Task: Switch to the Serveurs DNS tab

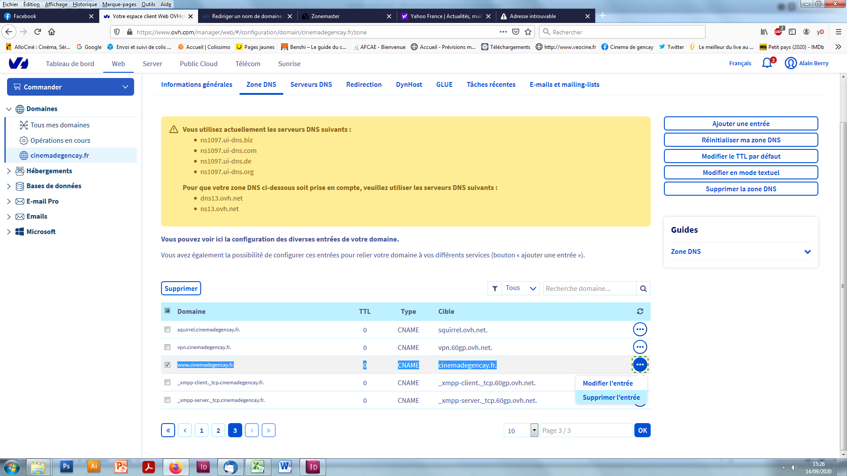Action: [x=311, y=85]
